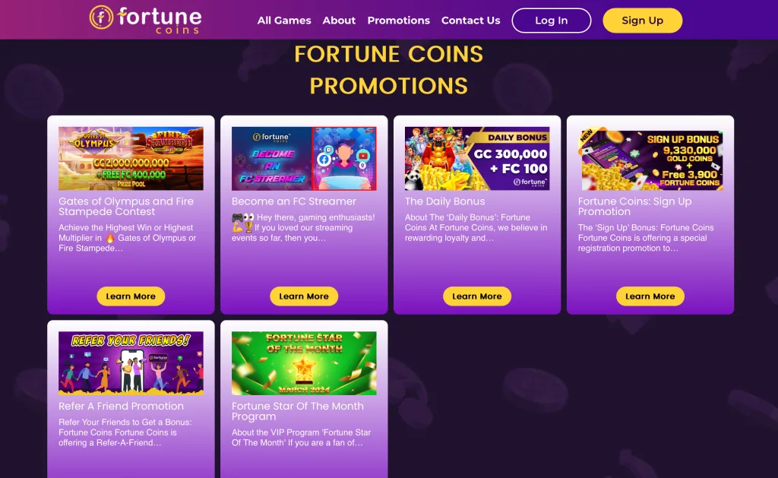Open the Contact Us page
Image resolution: width=778 pixels, height=478 pixels.
click(470, 21)
